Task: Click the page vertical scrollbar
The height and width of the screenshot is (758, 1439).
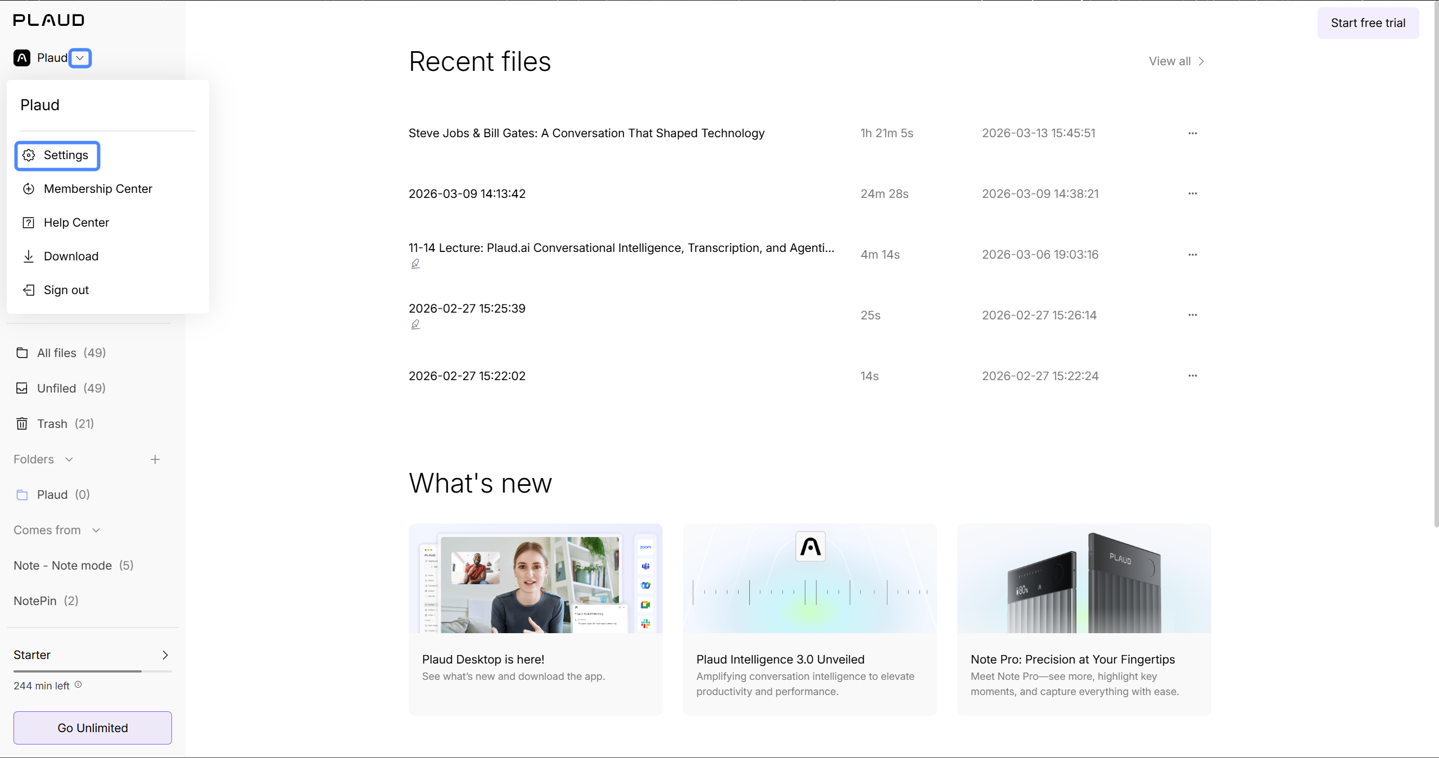Action: point(1436,264)
